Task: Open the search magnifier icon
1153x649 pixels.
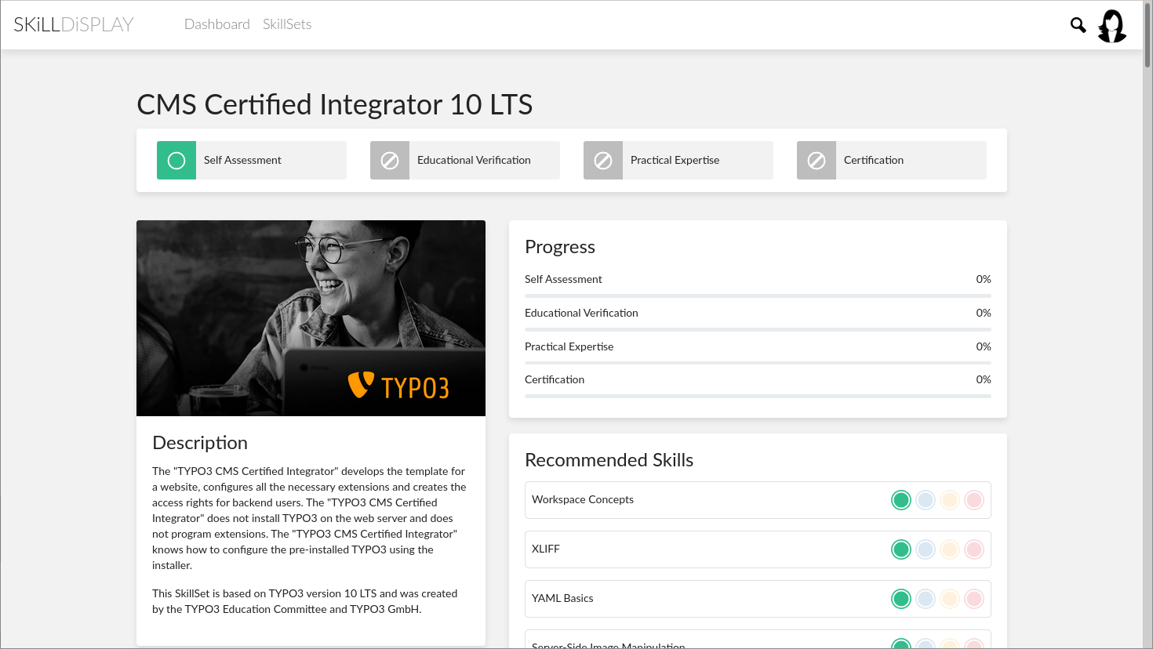Action: pyautogui.click(x=1078, y=25)
